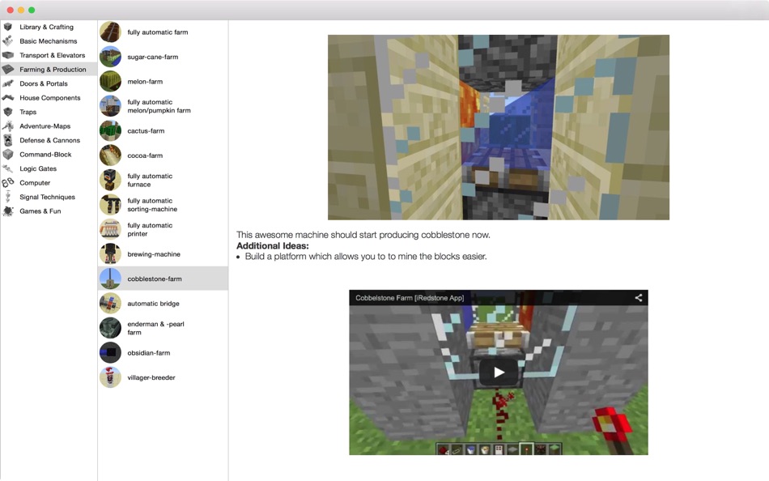This screenshot has width=769, height=481.
Task: Play the Cobbelstone Farm video
Action: (x=498, y=372)
